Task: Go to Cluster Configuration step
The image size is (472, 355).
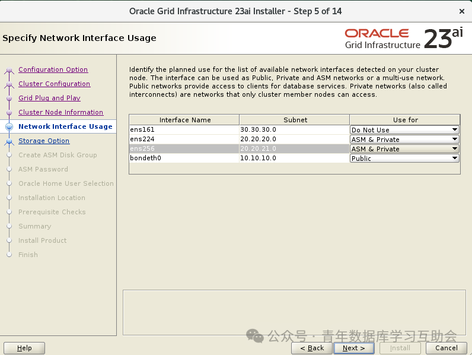Action: (54, 84)
